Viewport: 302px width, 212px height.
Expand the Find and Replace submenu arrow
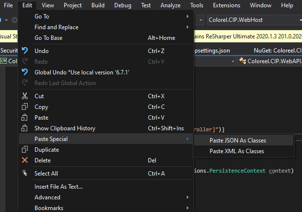[x=188, y=27]
